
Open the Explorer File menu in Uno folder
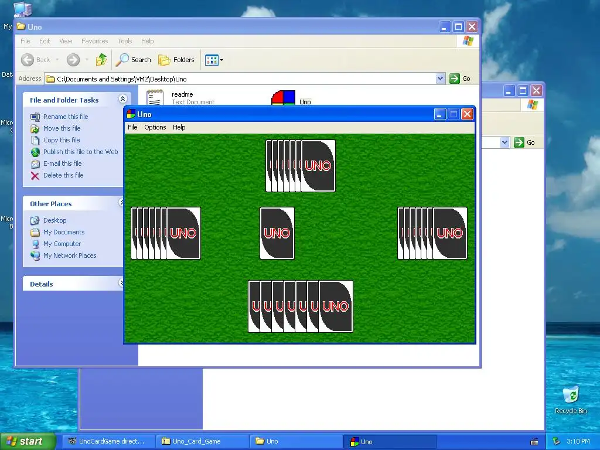point(25,41)
